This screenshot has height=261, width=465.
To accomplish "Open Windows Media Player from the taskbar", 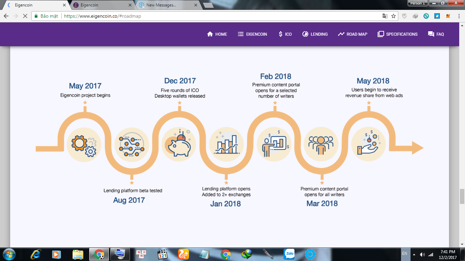I will [56, 254].
